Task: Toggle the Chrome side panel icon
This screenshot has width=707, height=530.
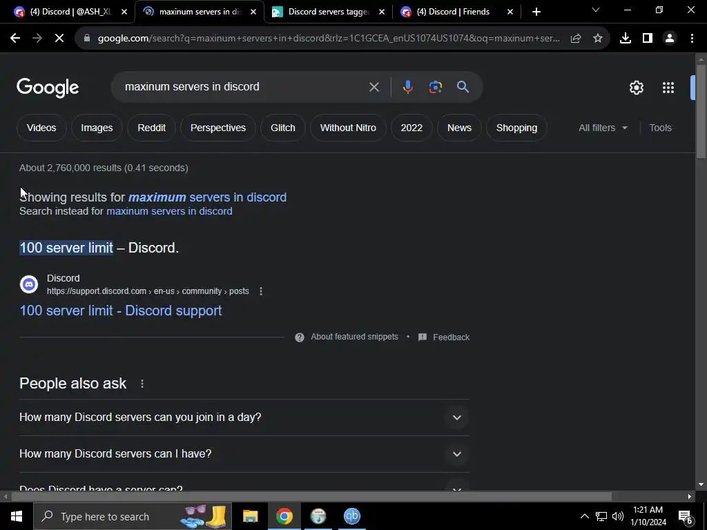Action: pyautogui.click(x=648, y=39)
